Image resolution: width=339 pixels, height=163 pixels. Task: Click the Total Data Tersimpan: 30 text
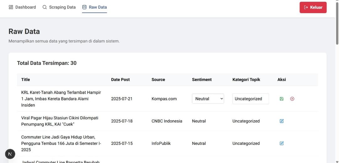[47, 63]
